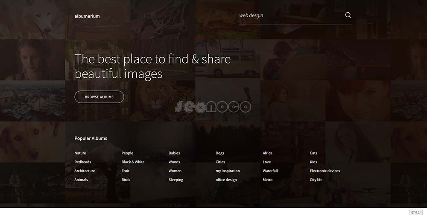
Task: Open the 'my inspiration' album
Action: click(228, 171)
